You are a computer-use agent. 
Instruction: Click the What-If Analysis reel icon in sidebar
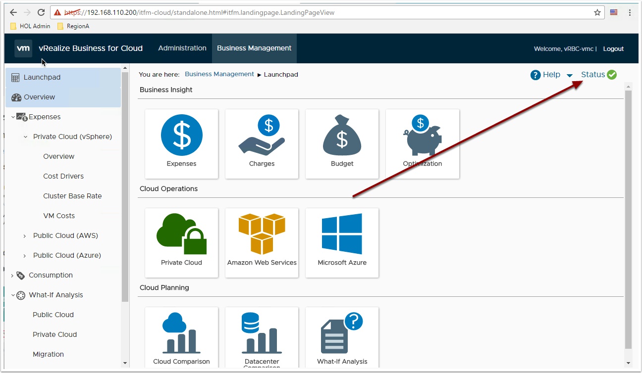tap(21, 295)
